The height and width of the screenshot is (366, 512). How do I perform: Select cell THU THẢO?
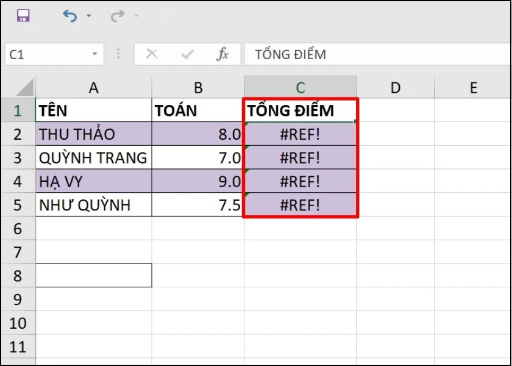[94, 134]
